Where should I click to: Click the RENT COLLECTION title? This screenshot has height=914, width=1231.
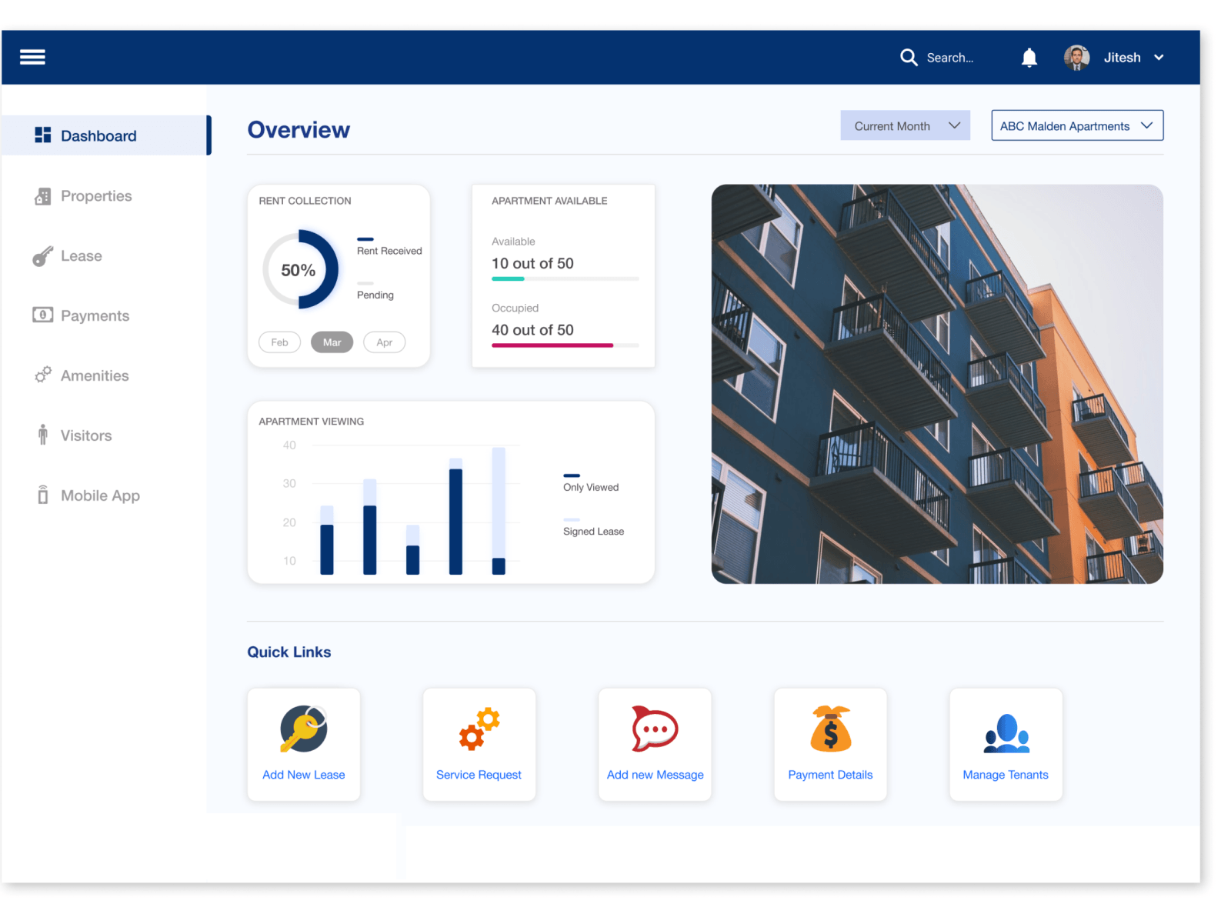tap(305, 201)
